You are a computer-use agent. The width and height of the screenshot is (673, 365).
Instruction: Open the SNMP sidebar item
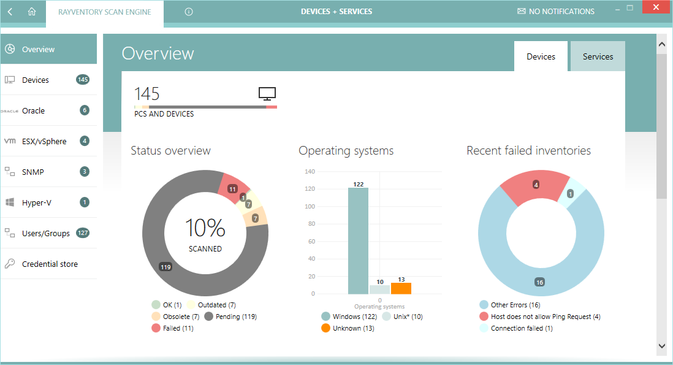point(34,172)
